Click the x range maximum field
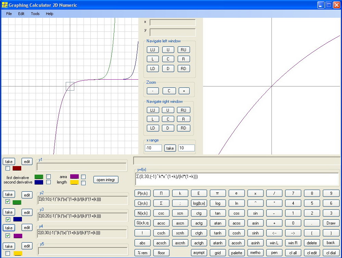This screenshot has width=342, height=258. 187,148
